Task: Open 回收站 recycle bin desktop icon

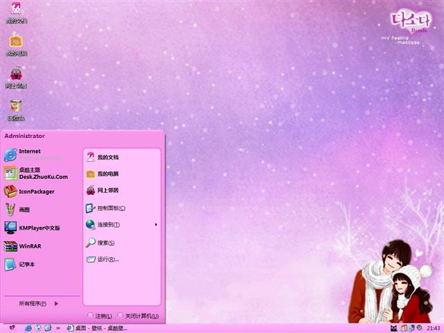Action: [x=16, y=110]
